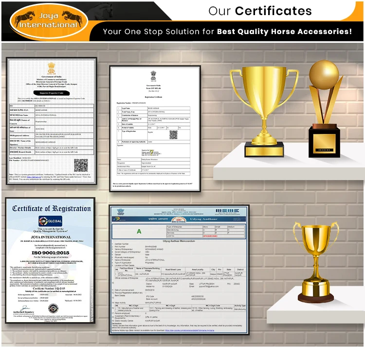
Task: Open the ISO 9001:2015 Certificate of Registration
Action: click(x=51, y=260)
